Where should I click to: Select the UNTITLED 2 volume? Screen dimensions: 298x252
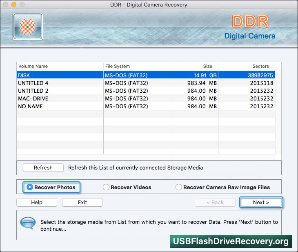(146, 91)
